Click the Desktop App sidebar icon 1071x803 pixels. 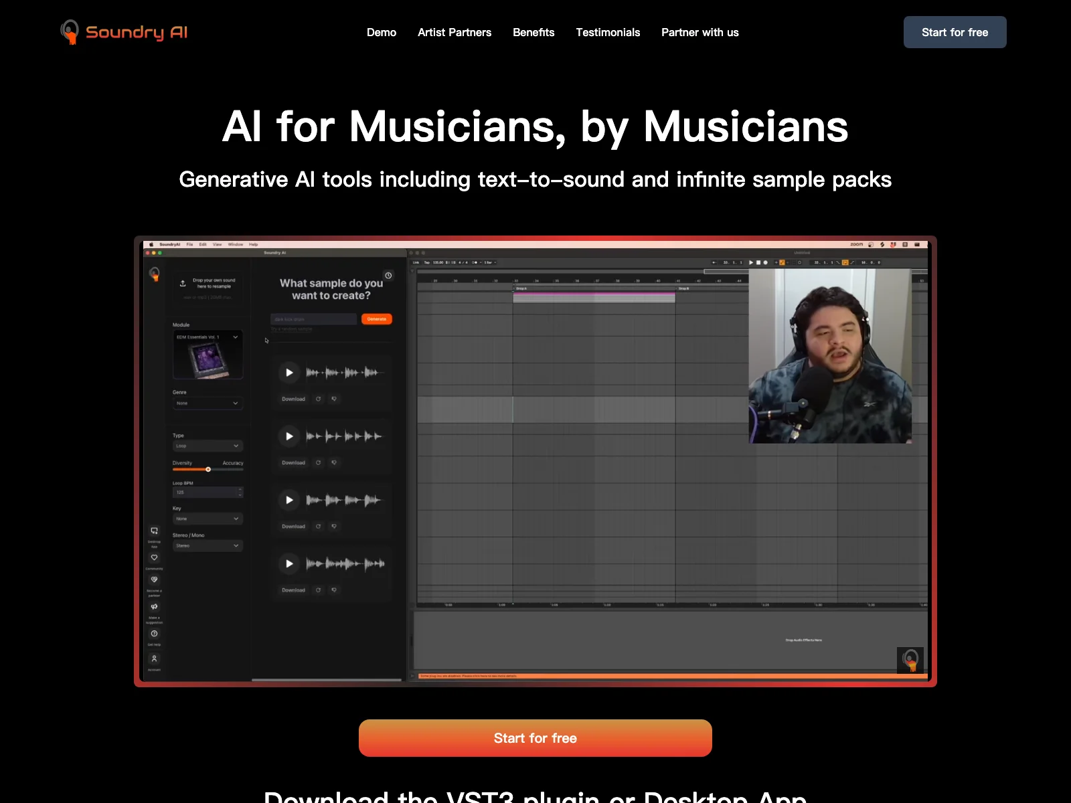click(154, 531)
